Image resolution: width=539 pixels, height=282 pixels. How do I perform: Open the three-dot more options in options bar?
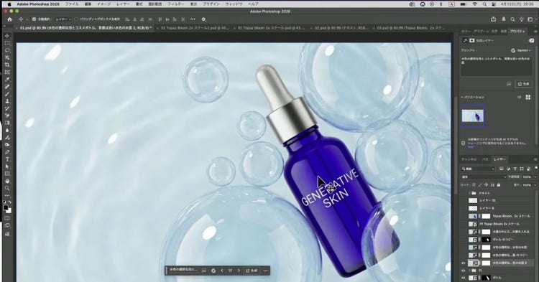click(193, 19)
